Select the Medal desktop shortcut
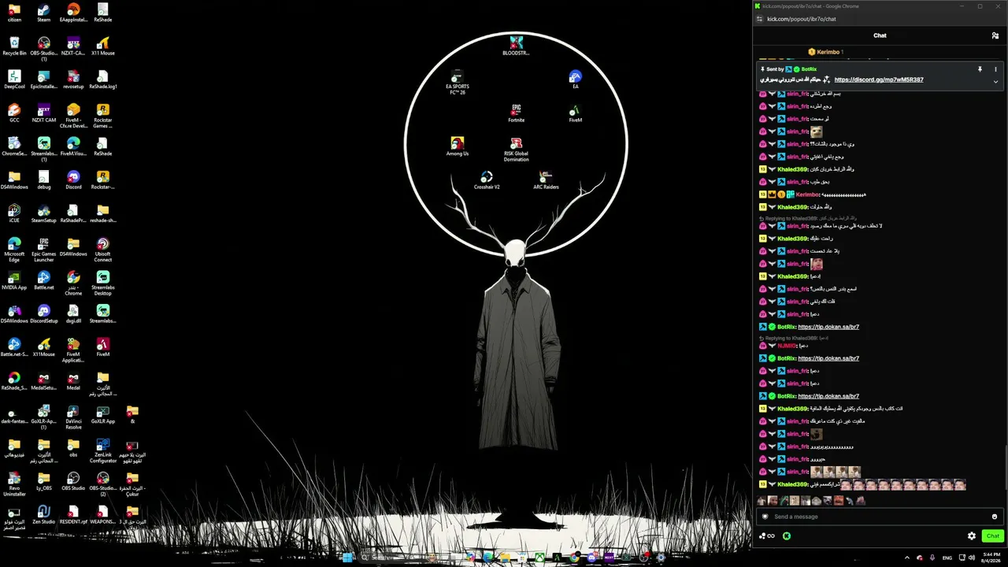1008x567 pixels. point(73,380)
